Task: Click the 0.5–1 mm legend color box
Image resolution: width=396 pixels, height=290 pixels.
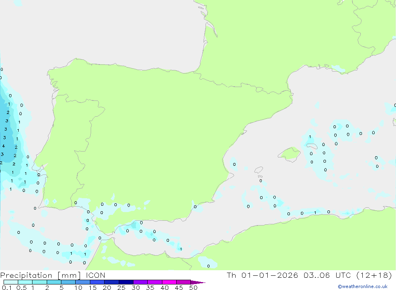Action: click(x=25, y=282)
